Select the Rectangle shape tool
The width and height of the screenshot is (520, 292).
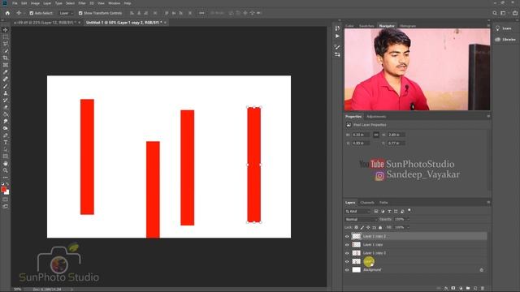click(6, 157)
